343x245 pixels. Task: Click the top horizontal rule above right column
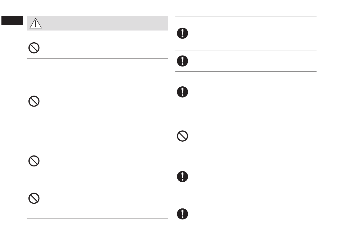(246, 16)
